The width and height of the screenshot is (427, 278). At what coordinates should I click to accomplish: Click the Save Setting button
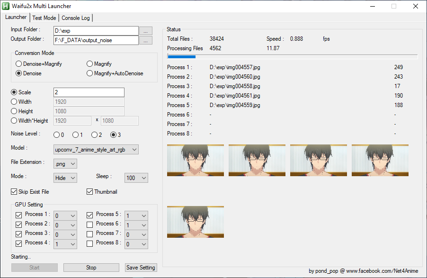tap(141, 268)
